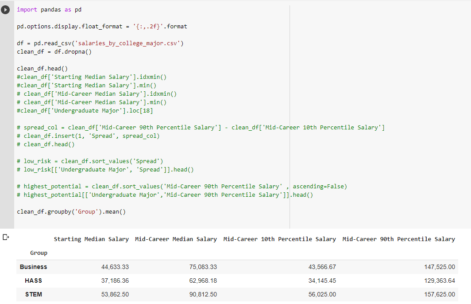This screenshot has width=471, height=304.
Task: Select the STEM row label
Action: tap(33, 294)
